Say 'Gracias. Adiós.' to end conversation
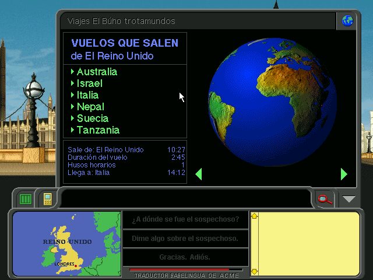The image size is (373, 280). point(185,257)
